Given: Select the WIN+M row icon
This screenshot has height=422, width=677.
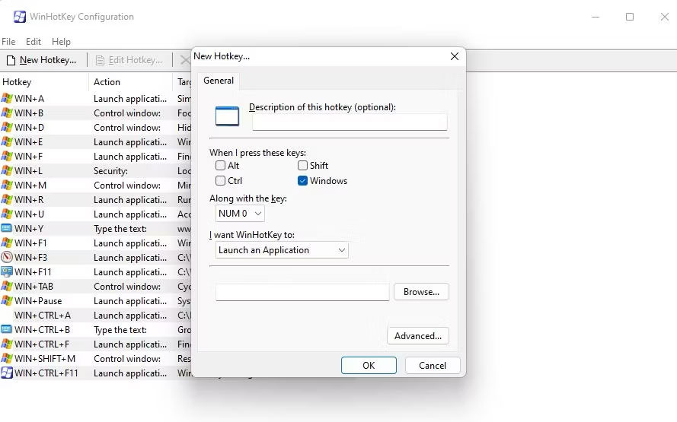Looking at the screenshot, I should pos(7,185).
